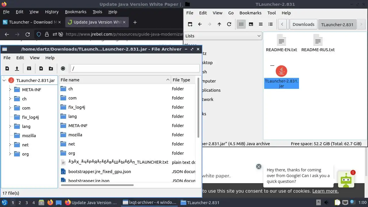Viewport: 368px width, 207px height.
Task: Open the chatbot robot icon
Action: (x=346, y=180)
